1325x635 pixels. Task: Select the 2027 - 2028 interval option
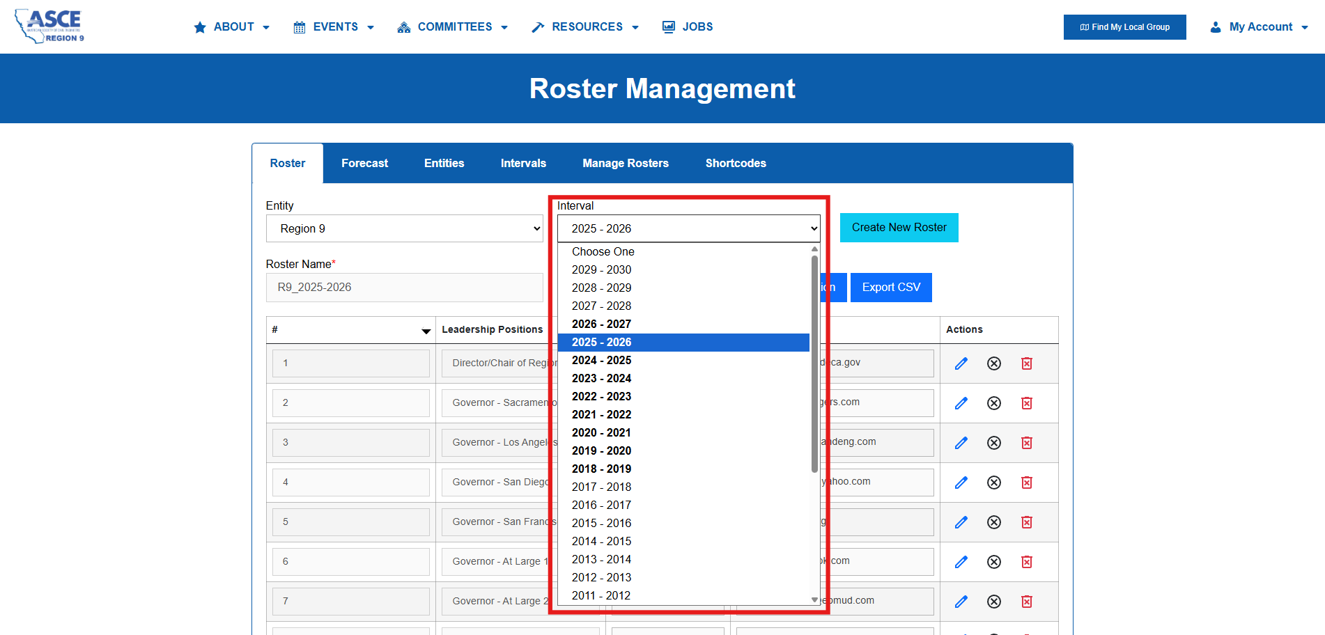click(683, 306)
